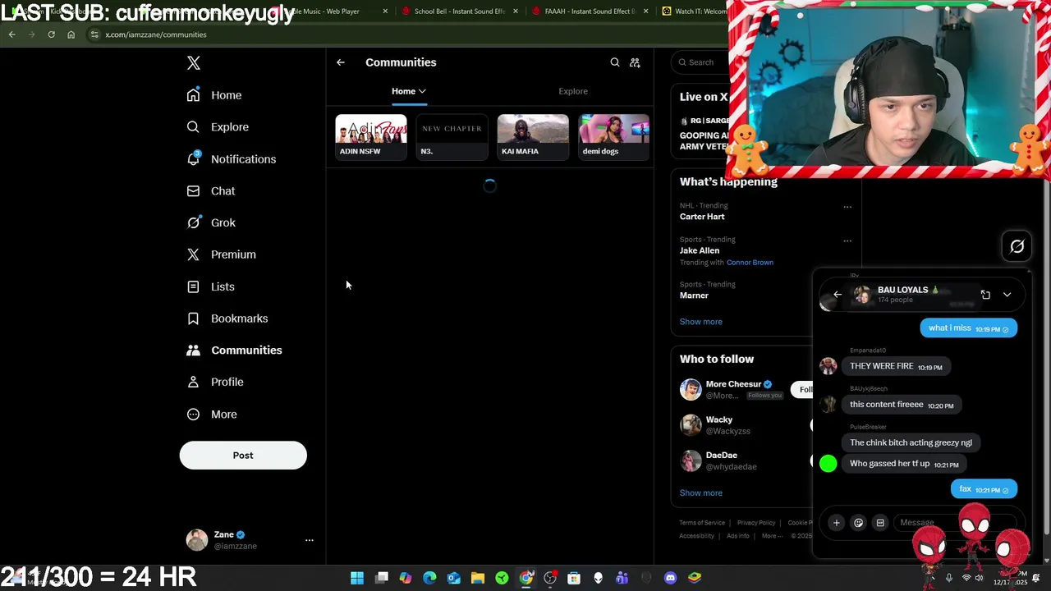This screenshot has height=591, width=1051.
Task: Open Chat envelope in sidebar
Action: tap(211, 191)
